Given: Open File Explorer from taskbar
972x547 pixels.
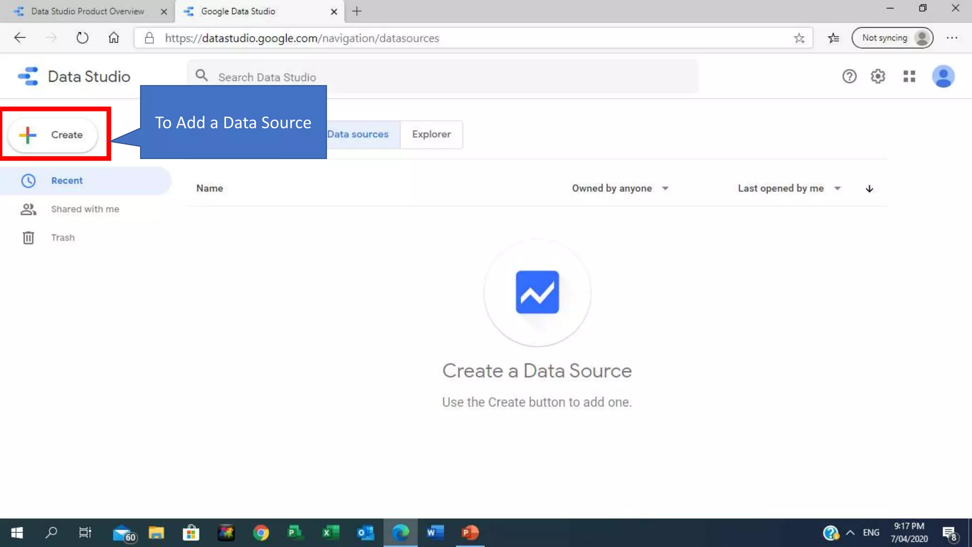Looking at the screenshot, I should click(x=156, y=533).
